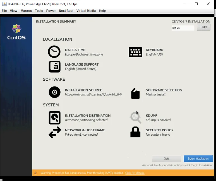
Task: Click the SMT warning triangle icon
Action: pyautogui.click(x=35, y=173)
